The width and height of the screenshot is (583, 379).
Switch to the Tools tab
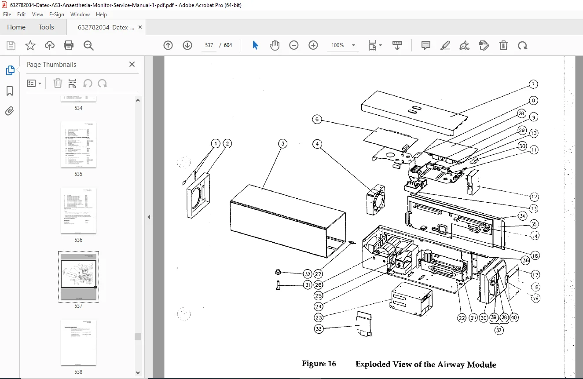coord(46,27)
